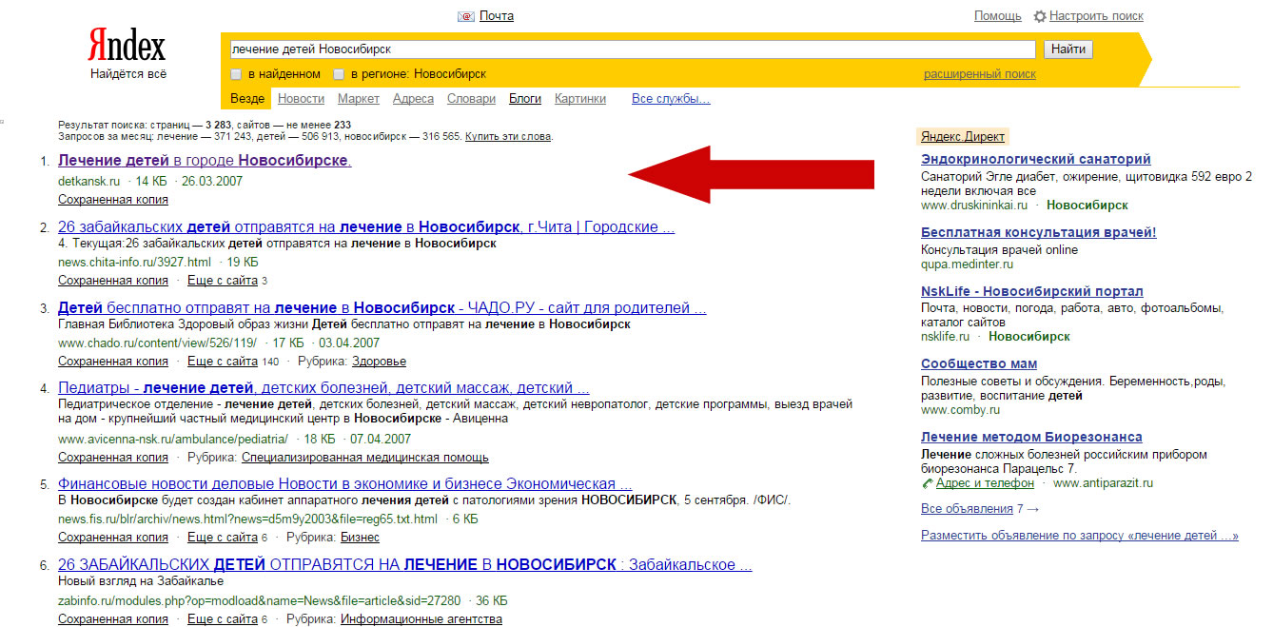Open the «расширенный поиск» link

point(980,74)
